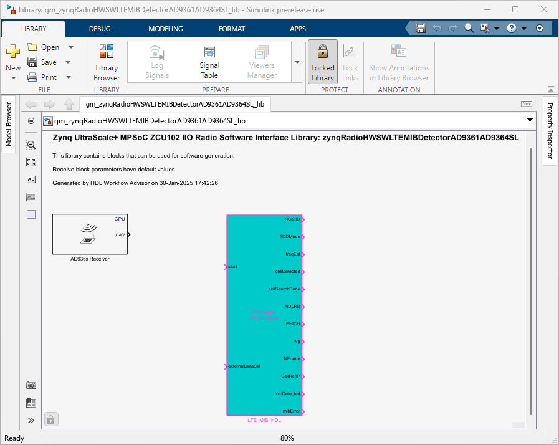Viewport: 559px width, 445px height.
Task: Open the Library Browser
Action: click(107, 63)
